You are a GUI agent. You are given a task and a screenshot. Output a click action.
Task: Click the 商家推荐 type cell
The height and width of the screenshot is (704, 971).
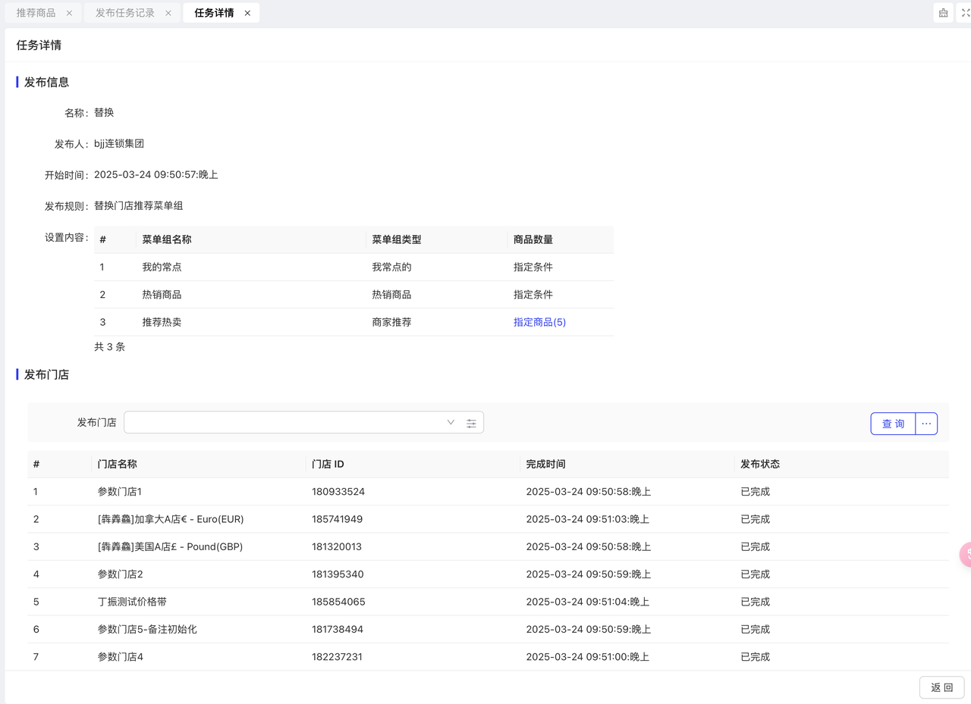pos(391,322)
